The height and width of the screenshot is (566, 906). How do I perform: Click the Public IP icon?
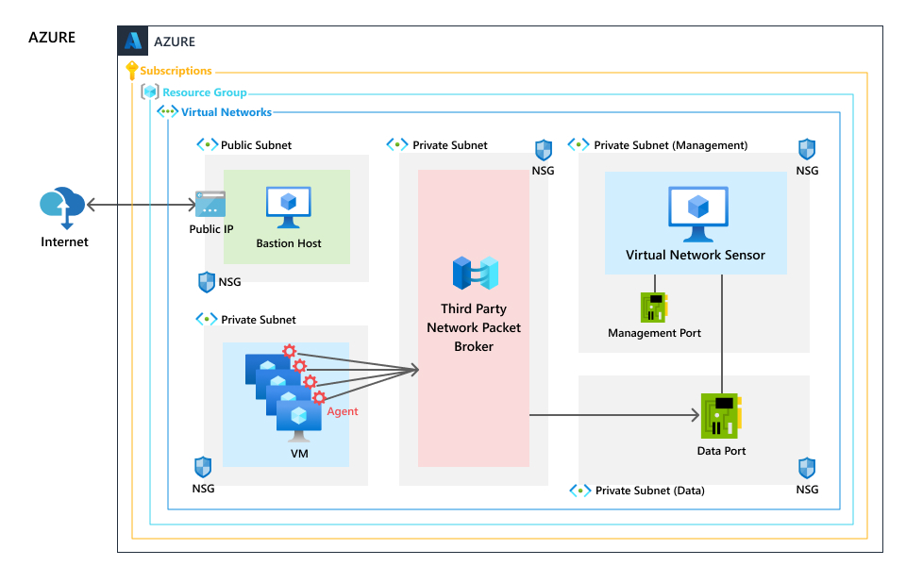pyautogui.click(x=210, y=203)
